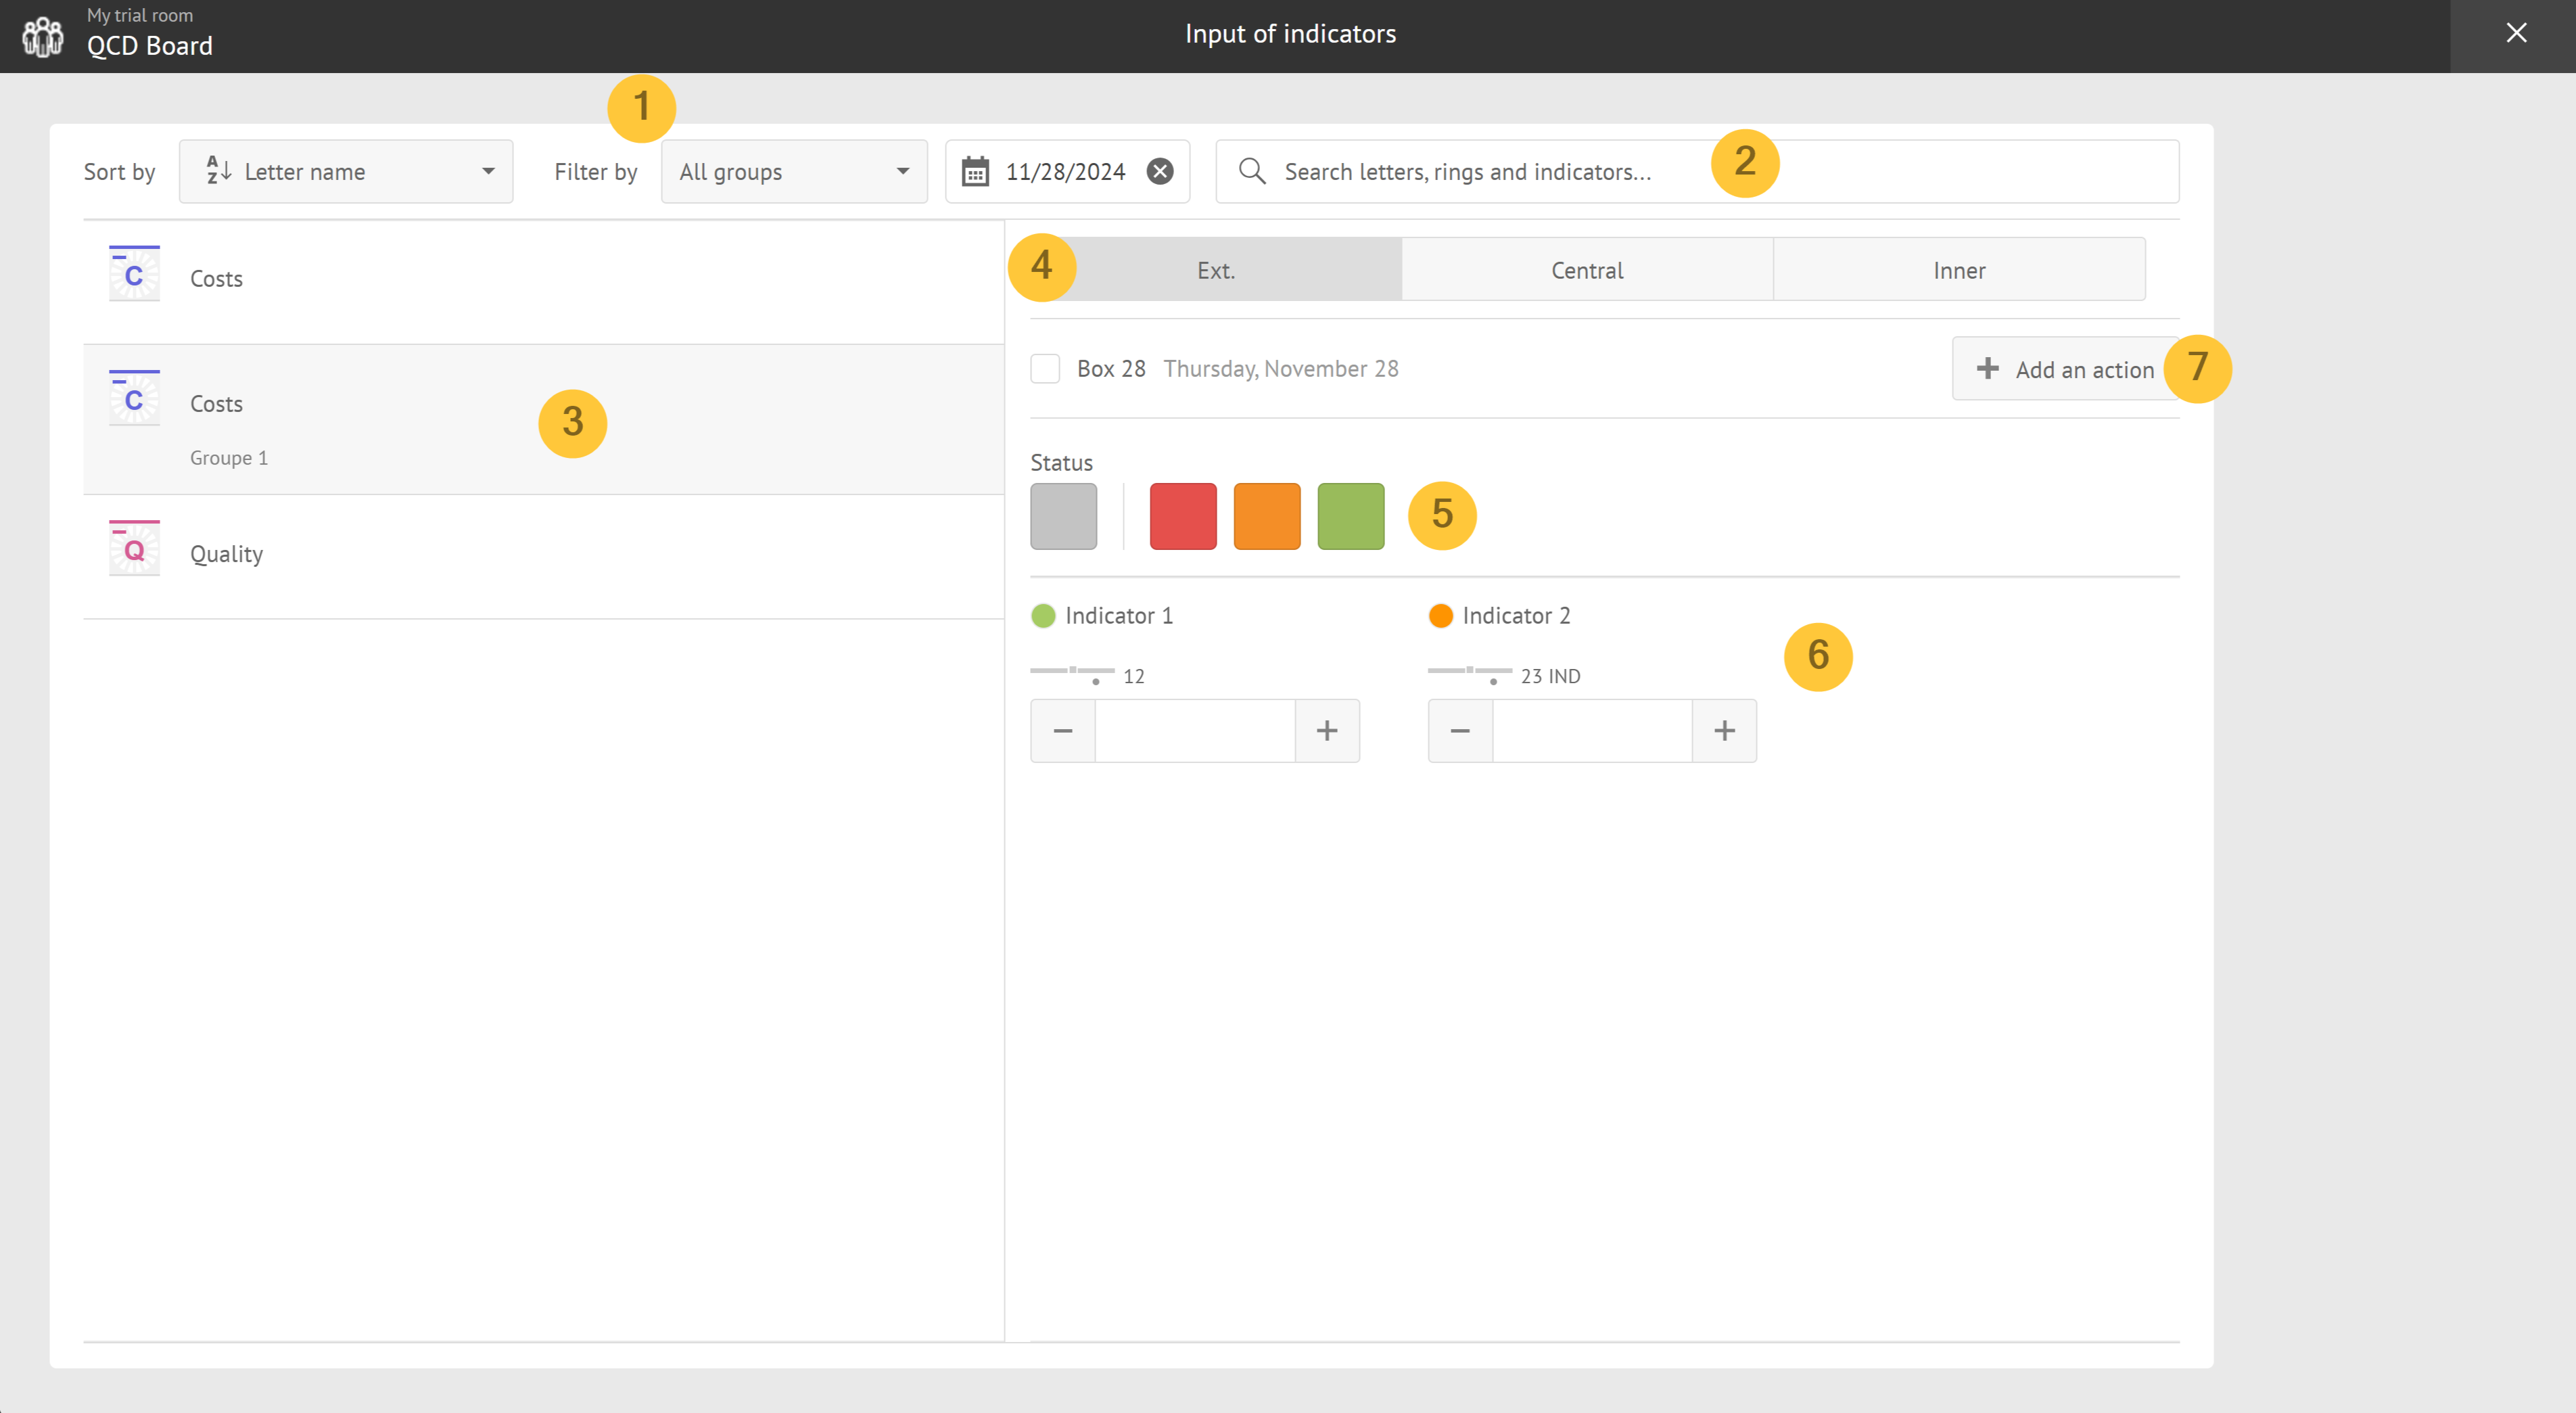
Task: Click the Quality Q letter icon
Action: tap(134, 548)
